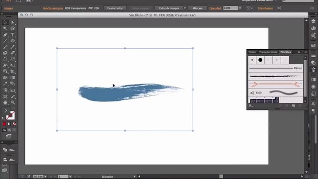
Task: Enable Draw Behind mode
Action: [x=9, y=130]
